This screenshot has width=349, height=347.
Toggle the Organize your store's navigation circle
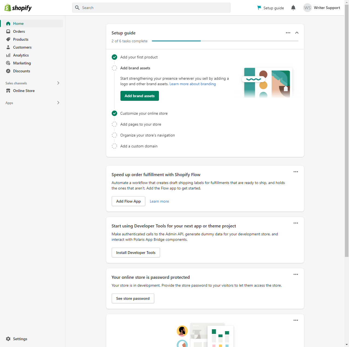114,135
